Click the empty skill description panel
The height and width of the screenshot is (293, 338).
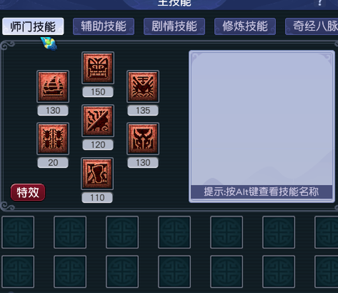[262, 119]
